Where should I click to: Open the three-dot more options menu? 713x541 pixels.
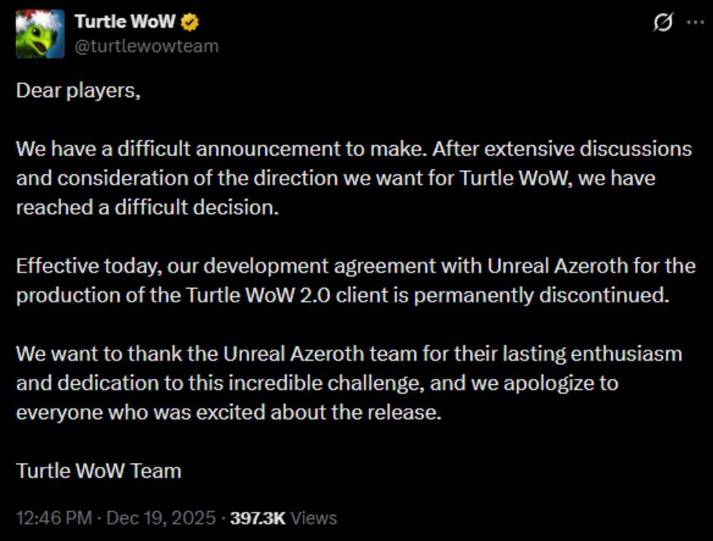694,22
